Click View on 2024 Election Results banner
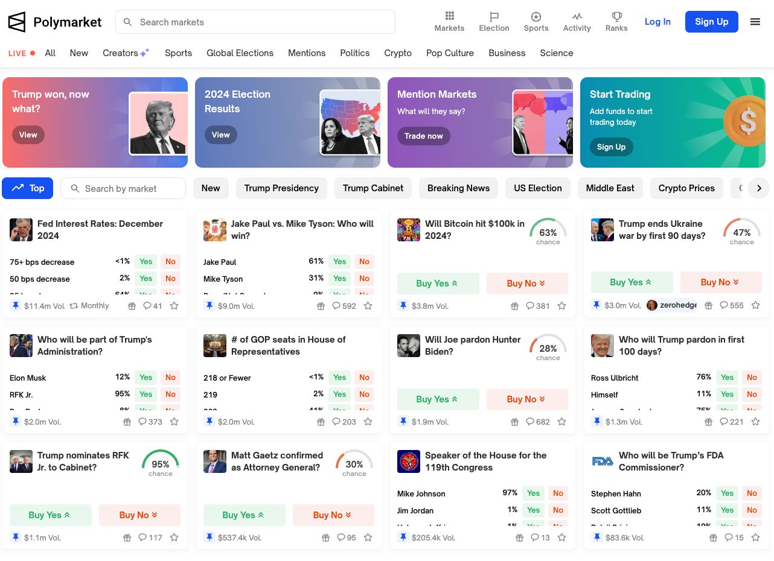 coord(220,135)
